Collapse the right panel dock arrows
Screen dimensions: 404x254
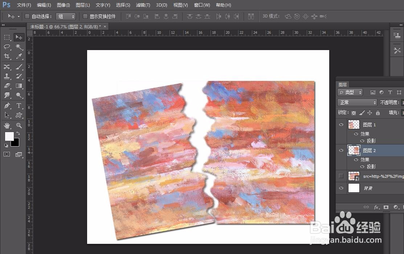tap(401, 25)
